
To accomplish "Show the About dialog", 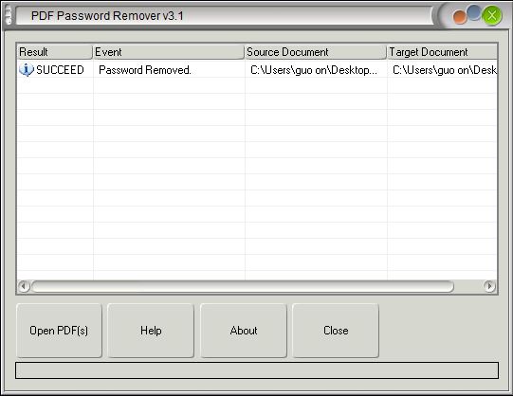I will [x=244, y=331].
